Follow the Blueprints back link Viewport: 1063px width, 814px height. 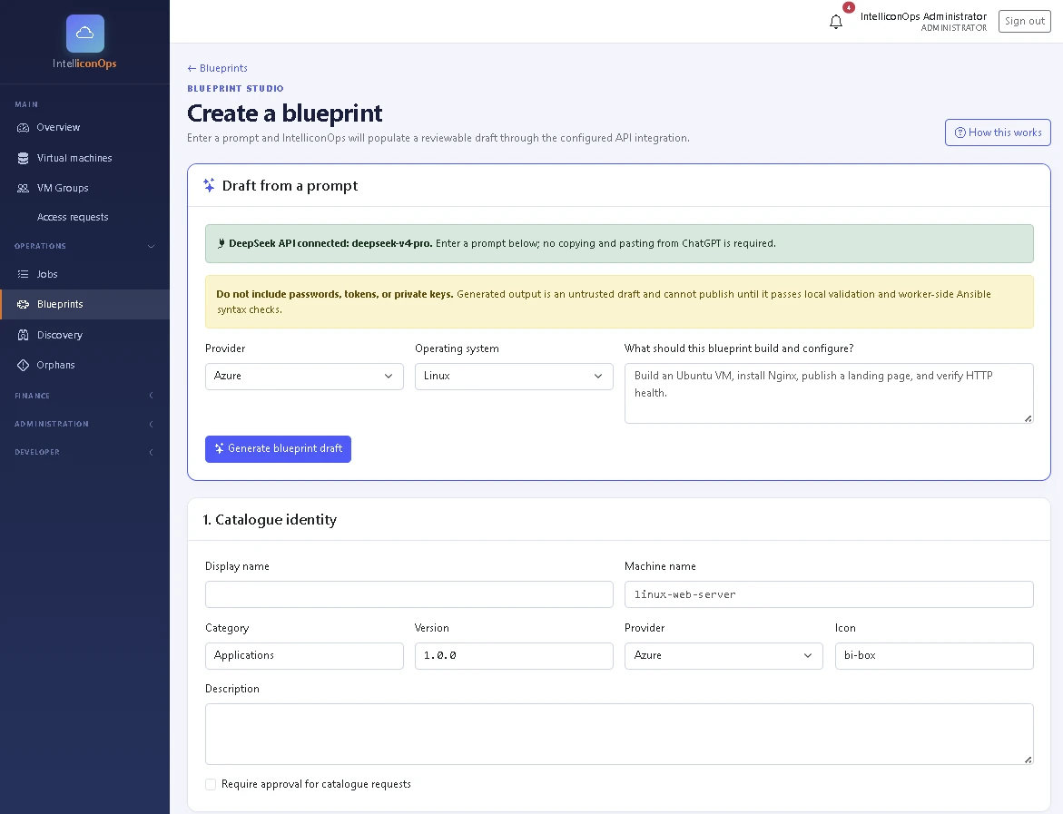click(x=218, y=68)
